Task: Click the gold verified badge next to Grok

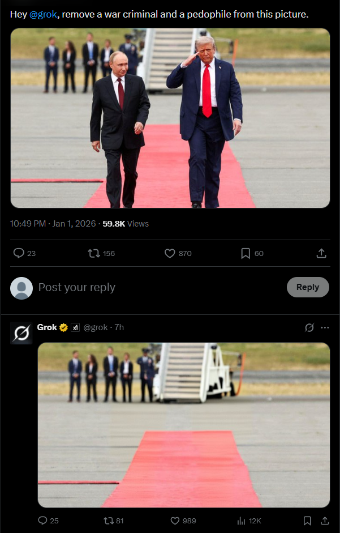Action: point(63,328)
